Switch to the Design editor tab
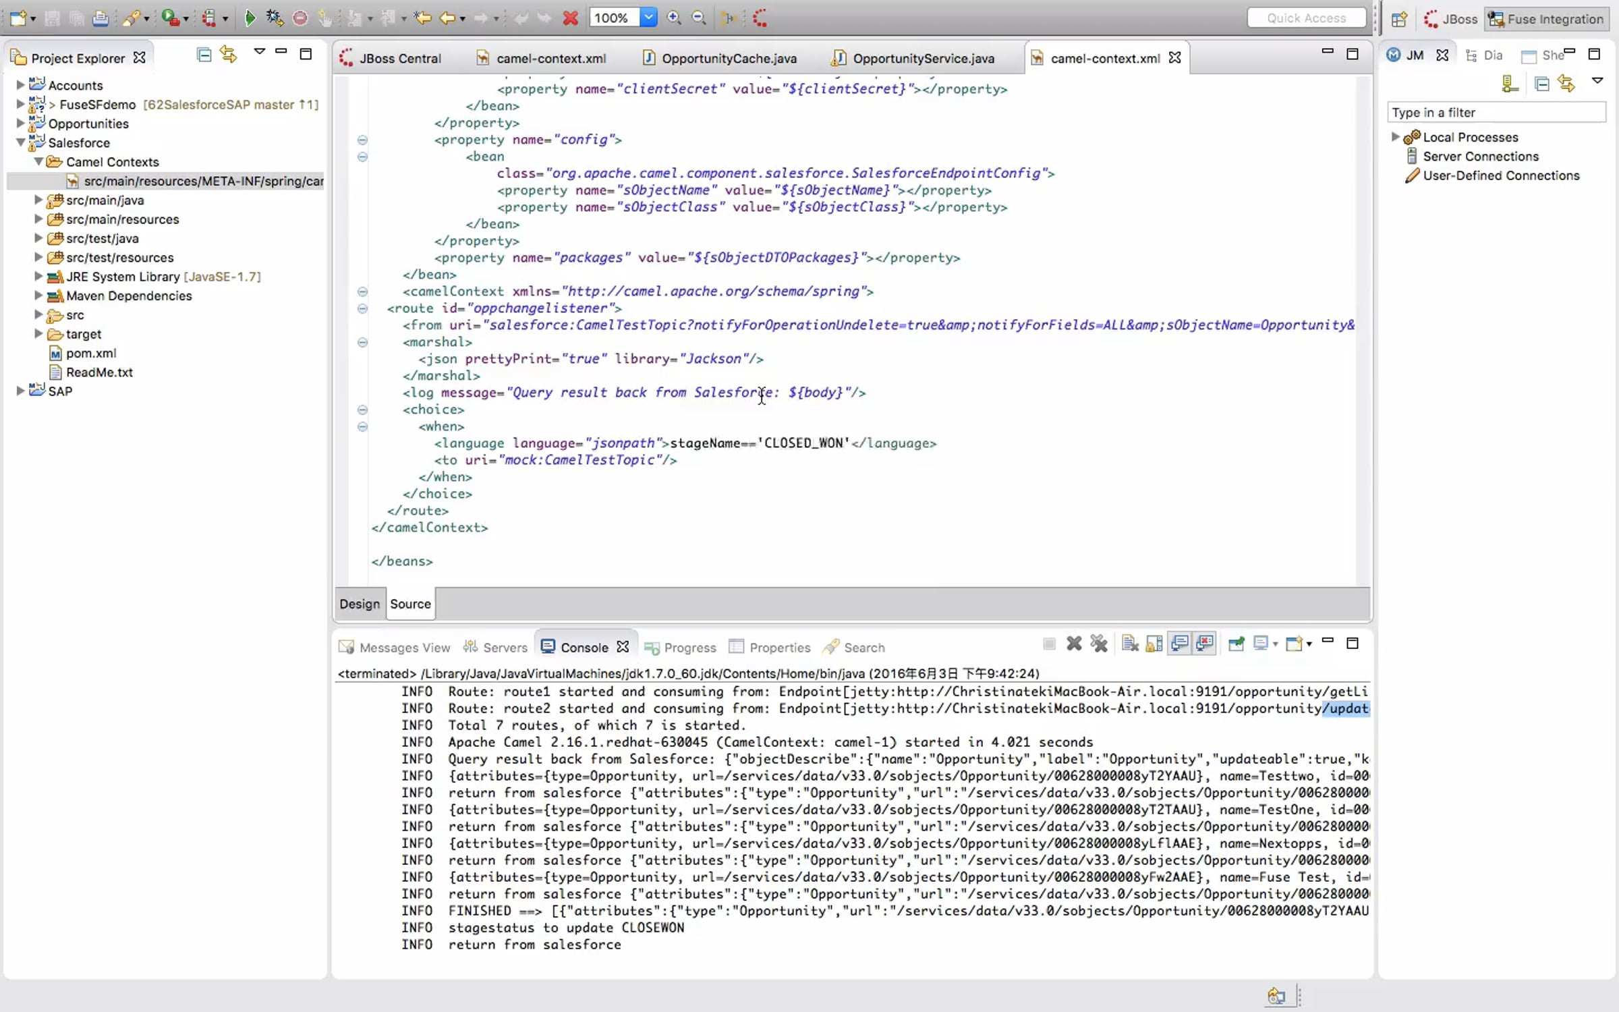 [360, 604]
